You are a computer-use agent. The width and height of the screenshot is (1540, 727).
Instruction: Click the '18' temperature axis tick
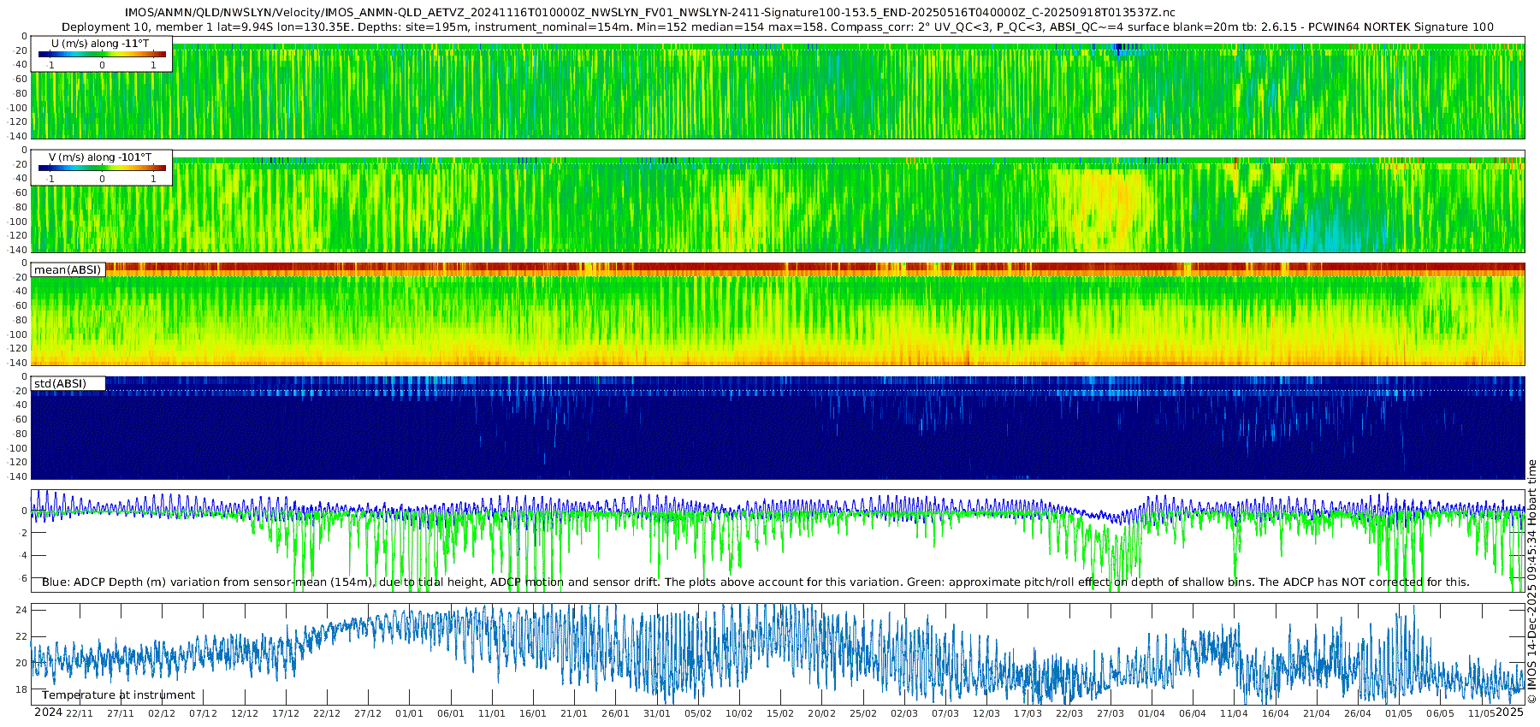[x=21, y=689]
